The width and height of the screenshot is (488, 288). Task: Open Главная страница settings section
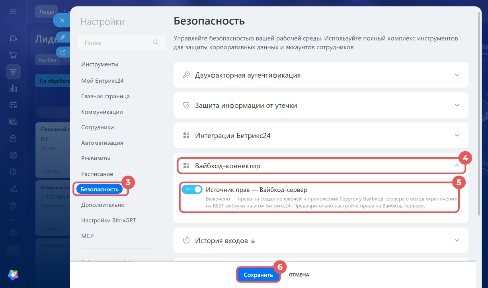tap(105, 96)
